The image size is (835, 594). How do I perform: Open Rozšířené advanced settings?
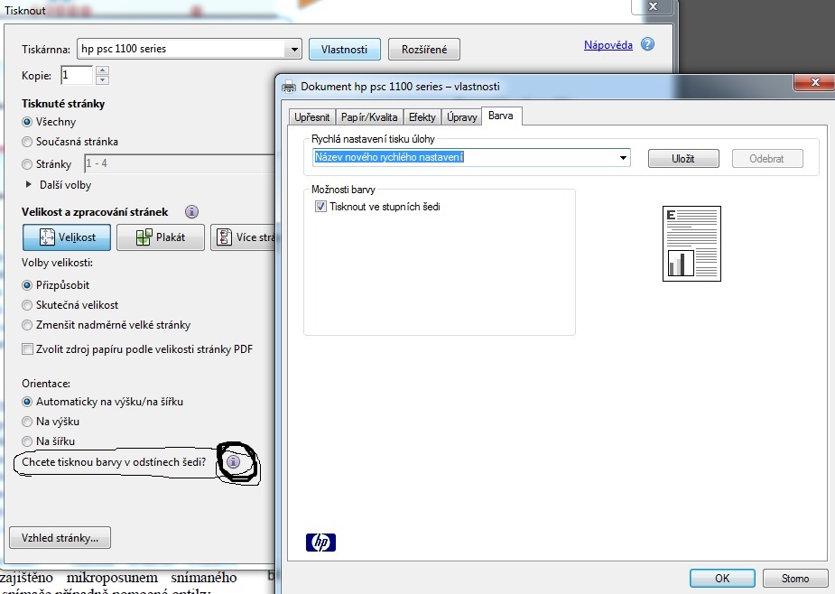424,50
